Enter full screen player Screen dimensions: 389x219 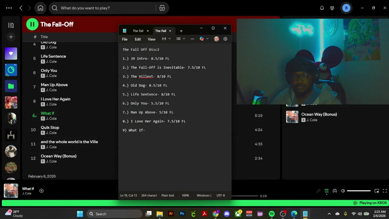click(x=385, y=191)
